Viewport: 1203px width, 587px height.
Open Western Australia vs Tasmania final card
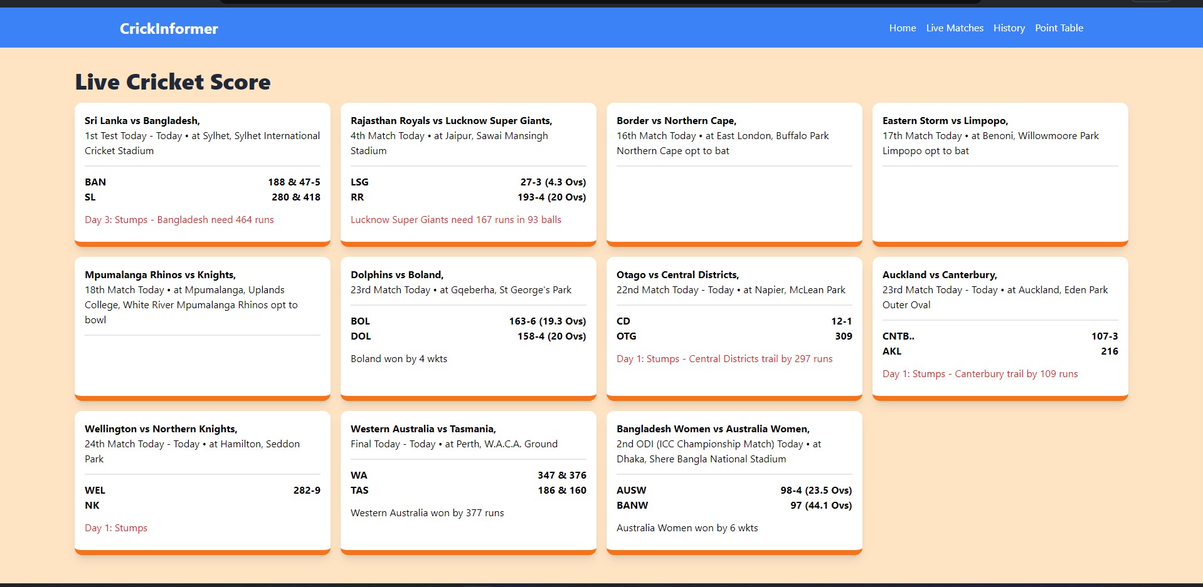468,479
